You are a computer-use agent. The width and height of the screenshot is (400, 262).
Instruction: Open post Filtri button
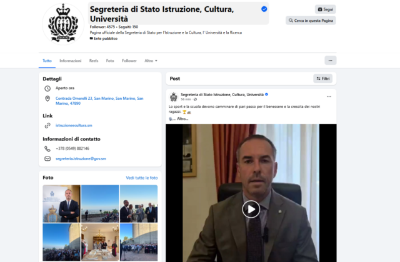[323, 79]
